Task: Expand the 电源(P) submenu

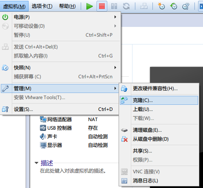Action: [x=60, y=17]
